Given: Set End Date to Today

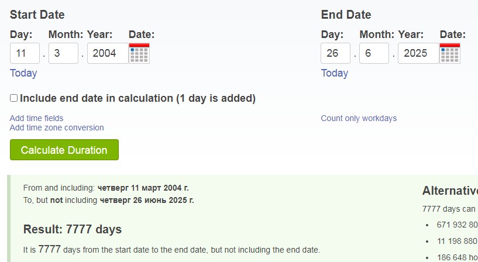Looking at the screenshot, I should 335,73.
